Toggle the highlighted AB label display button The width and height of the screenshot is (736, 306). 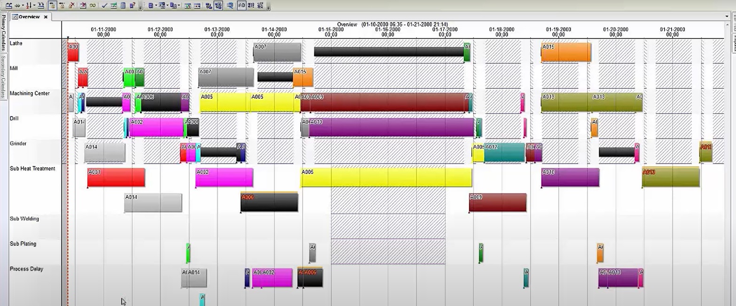[x=241, y=5]
